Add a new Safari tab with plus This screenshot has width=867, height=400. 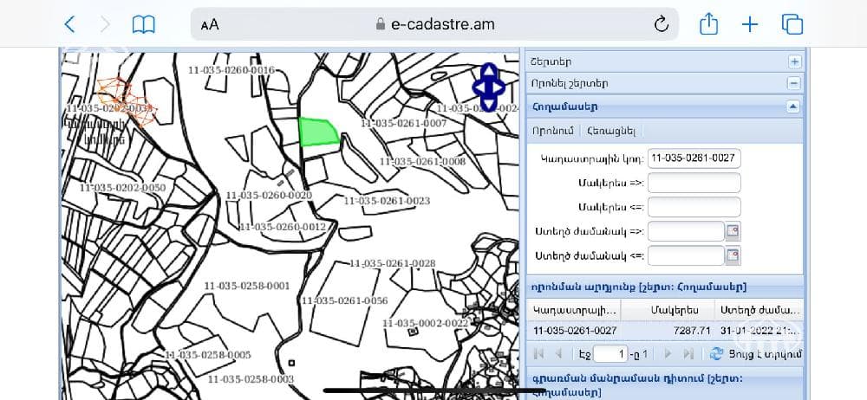750,24
